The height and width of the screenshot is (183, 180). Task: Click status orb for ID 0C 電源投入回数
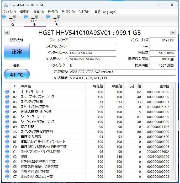(x=7, y=137)
